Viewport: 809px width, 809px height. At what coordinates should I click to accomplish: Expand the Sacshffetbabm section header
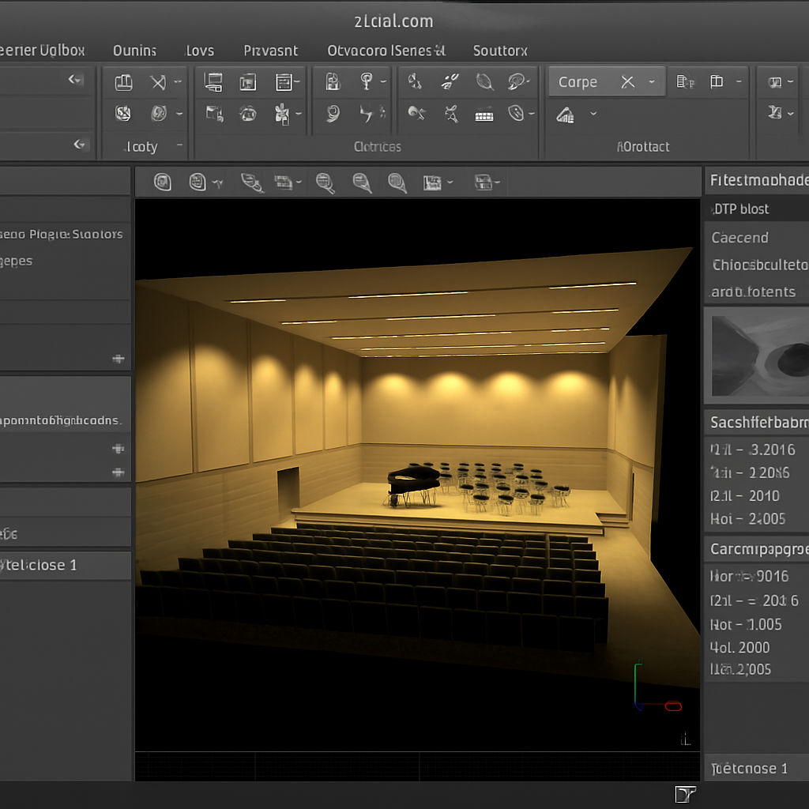756,422
